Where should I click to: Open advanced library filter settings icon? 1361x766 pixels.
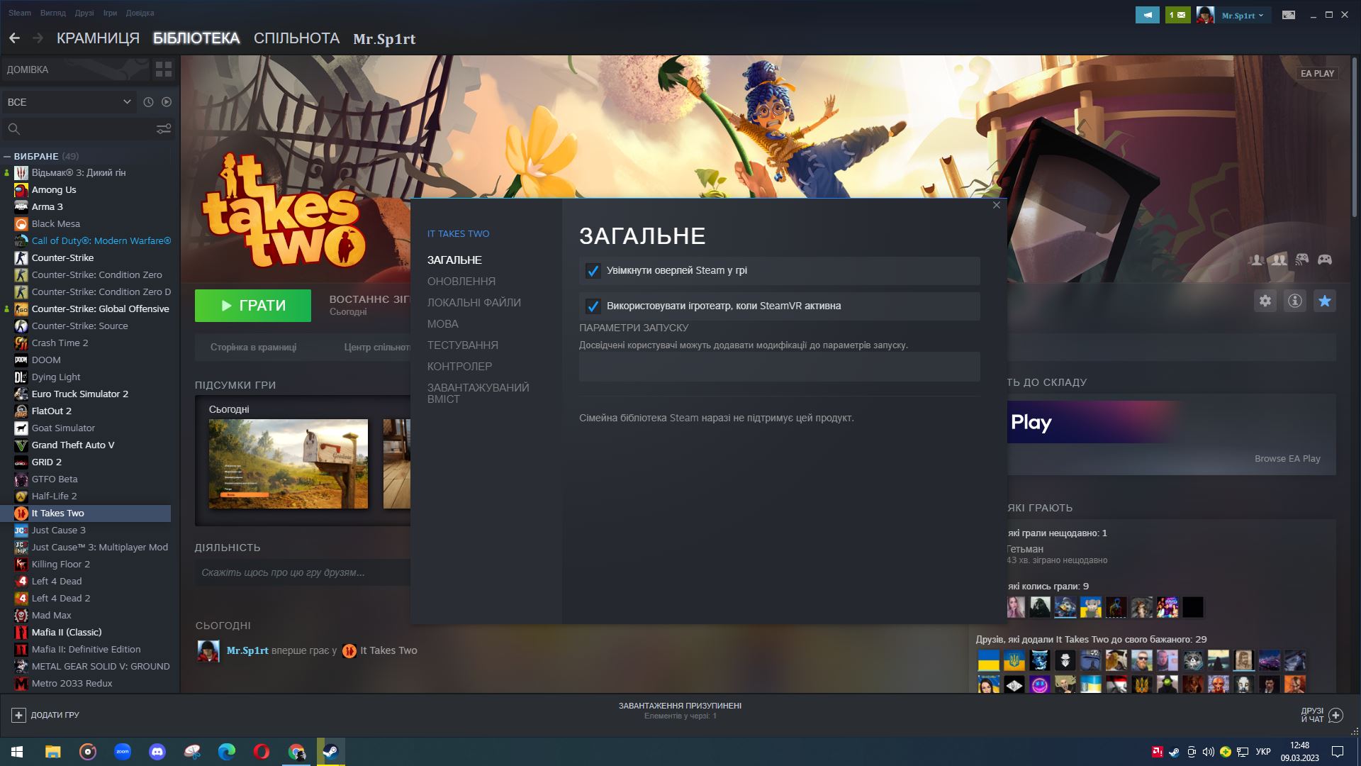tap(164, 128)
